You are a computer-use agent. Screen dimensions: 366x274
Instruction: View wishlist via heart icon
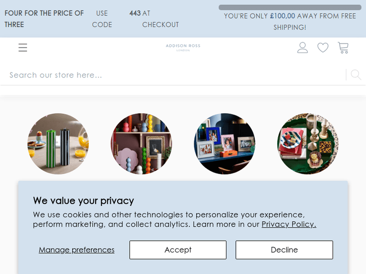[x=323, y=48]
